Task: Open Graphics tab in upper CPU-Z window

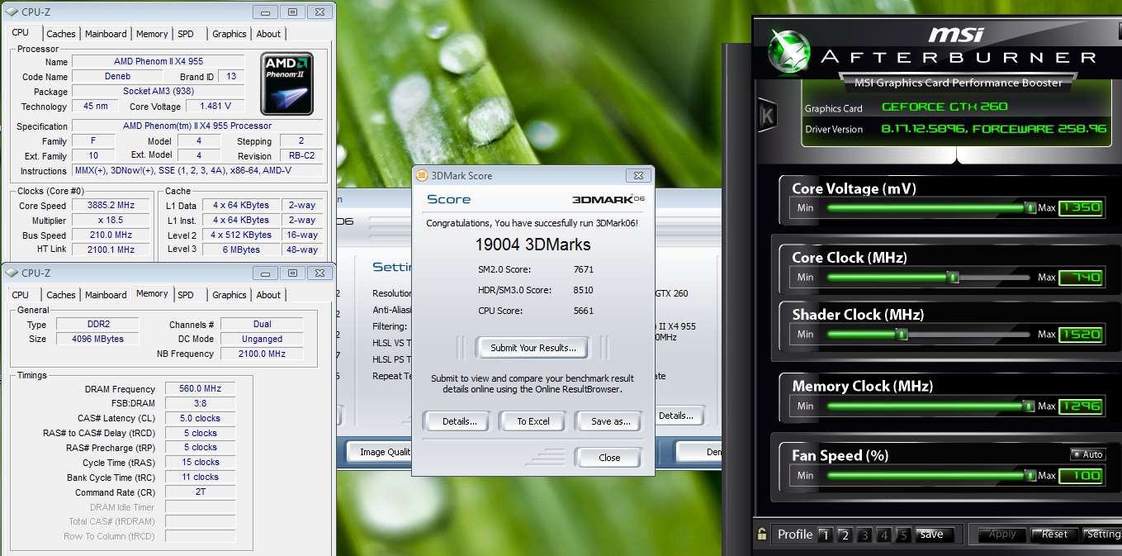Action: tap(230, 34)
